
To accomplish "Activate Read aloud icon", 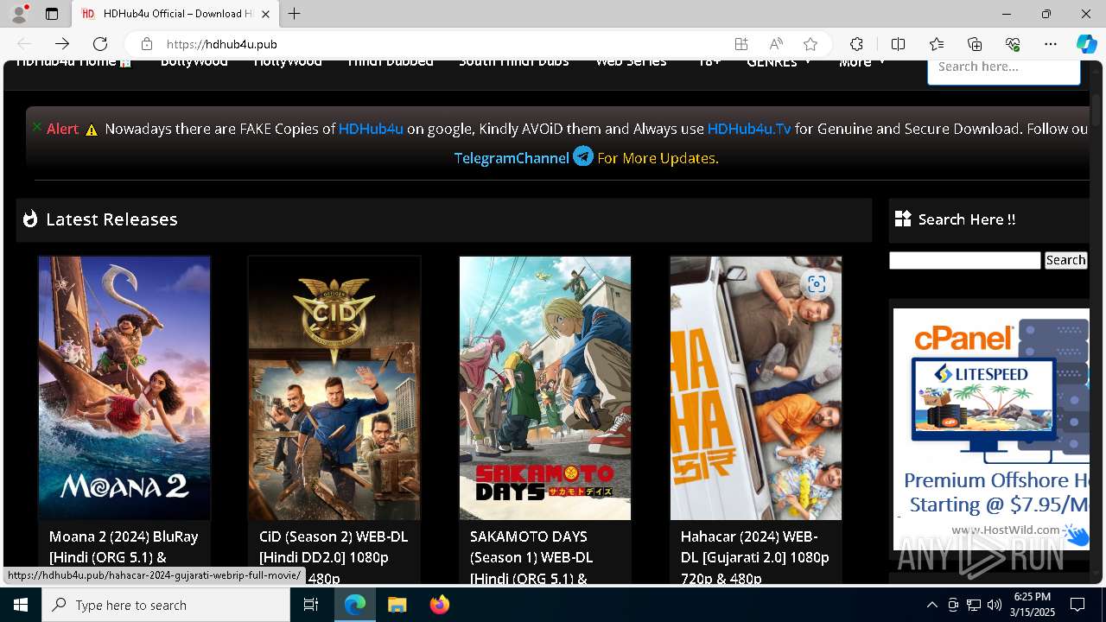I will (x=776, y=44).
